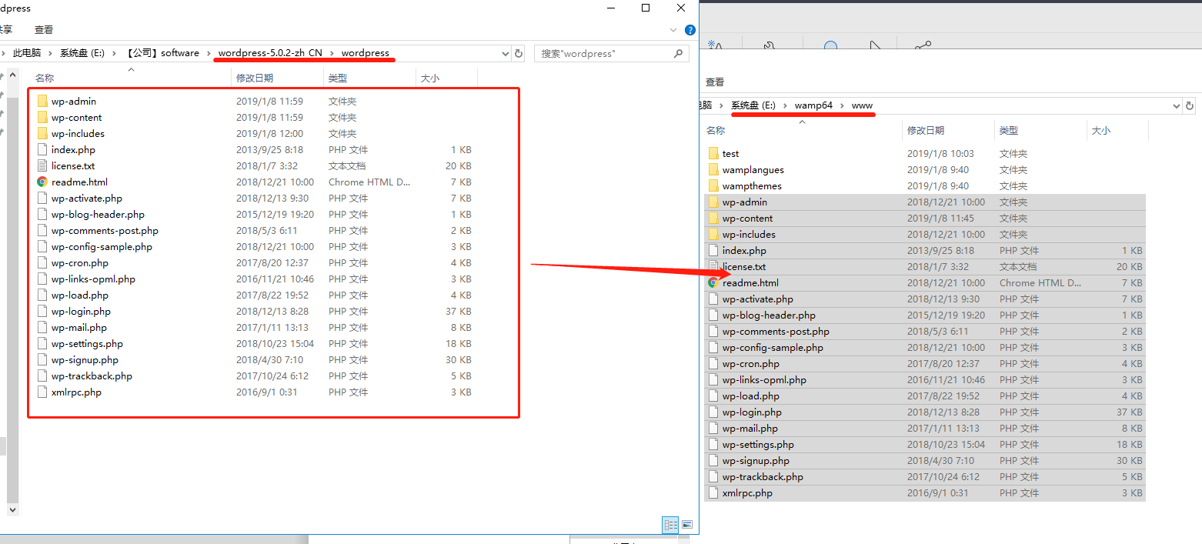Click navigation pane scroll down arrow in wordpress window
The image size is (1202, 544).
click(x=12, y=509)
